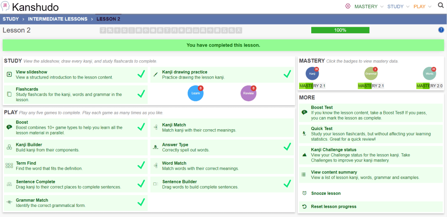Click the View slideshow play icon
This screenshot has height=217, width=447.
pos(9,75)
